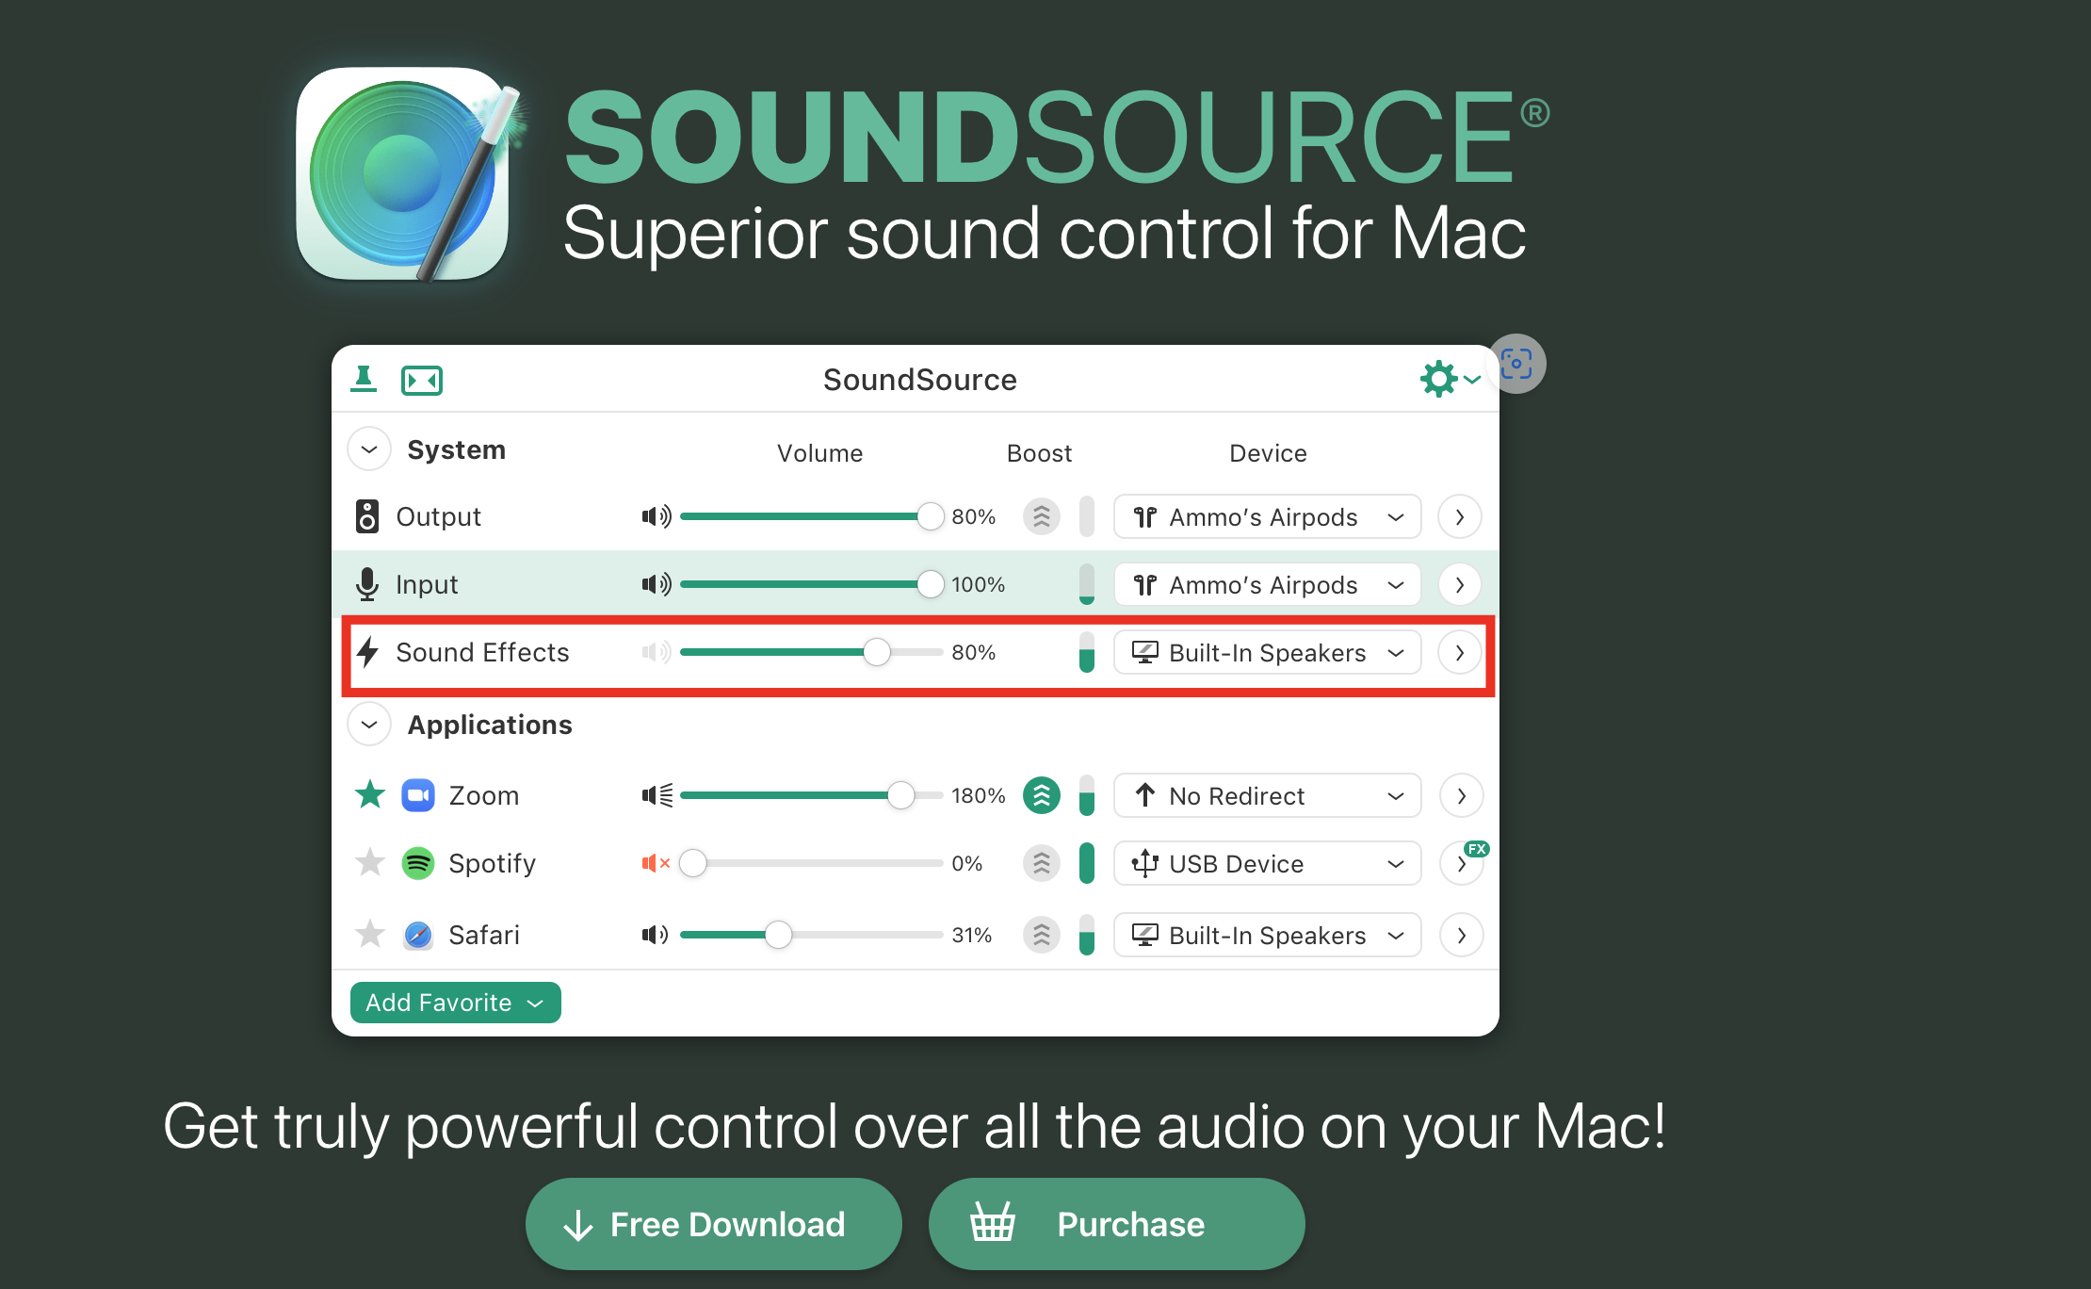
Task: Click the Safari level meter
Action: pos(1087,935)
